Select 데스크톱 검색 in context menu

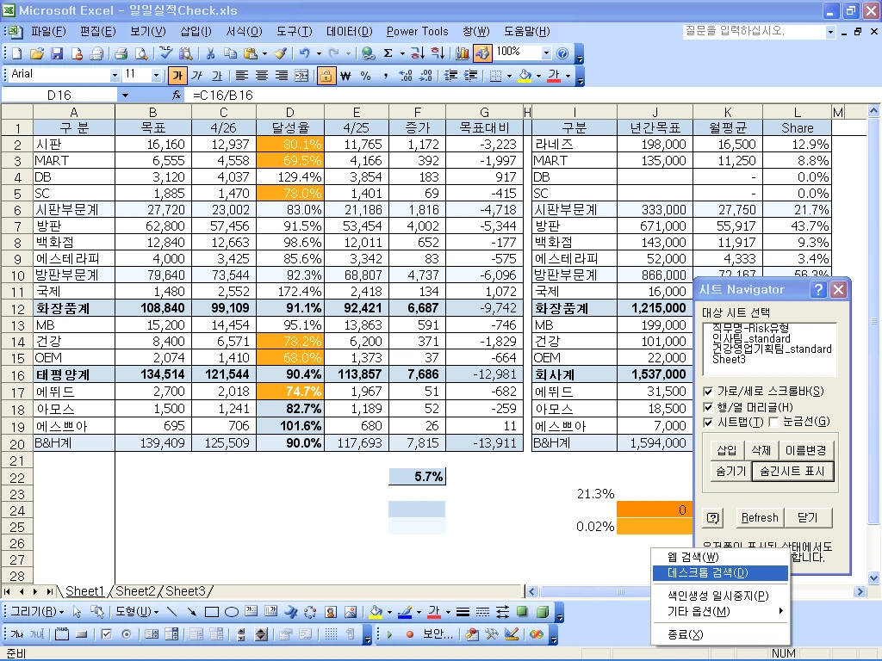[721, 573]
